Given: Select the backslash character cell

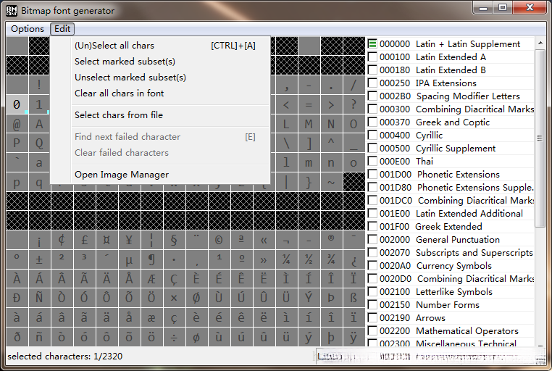Looking at the screenshot, I should click(286, 143).
